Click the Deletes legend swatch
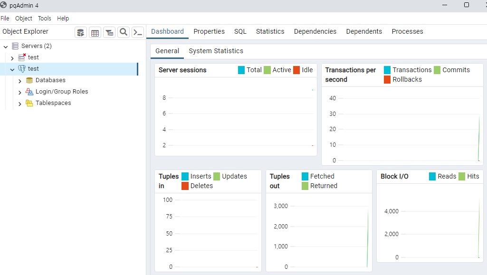This screenshot has width=487, height=275. [185, 186]
